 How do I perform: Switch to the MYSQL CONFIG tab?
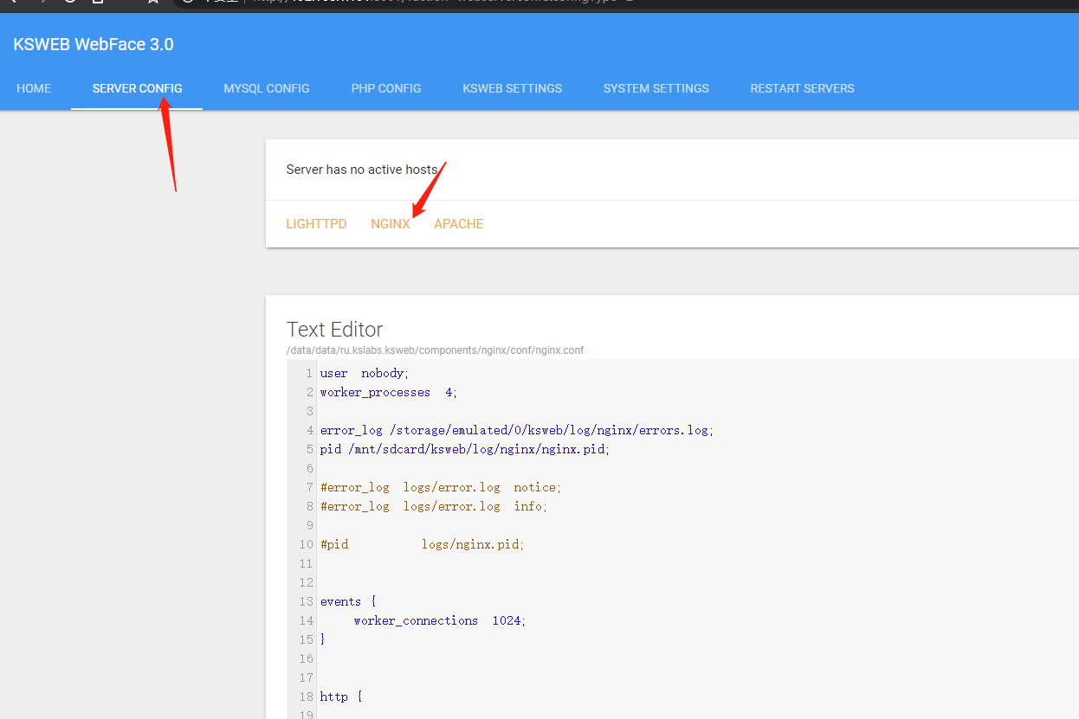point(266,88)
